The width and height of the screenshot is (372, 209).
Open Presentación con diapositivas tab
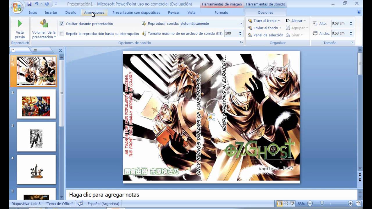(136, 12)
